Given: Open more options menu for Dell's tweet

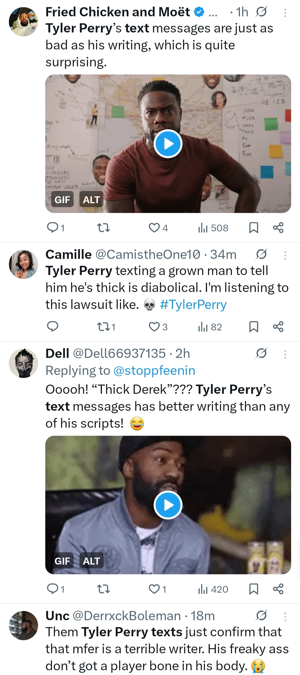Looking at the screenshot, I should pos(285,354).
